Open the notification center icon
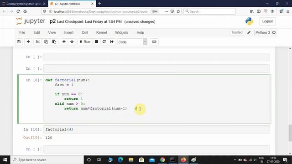The height and width of the screenshot is (164, 292). [285, 160]
